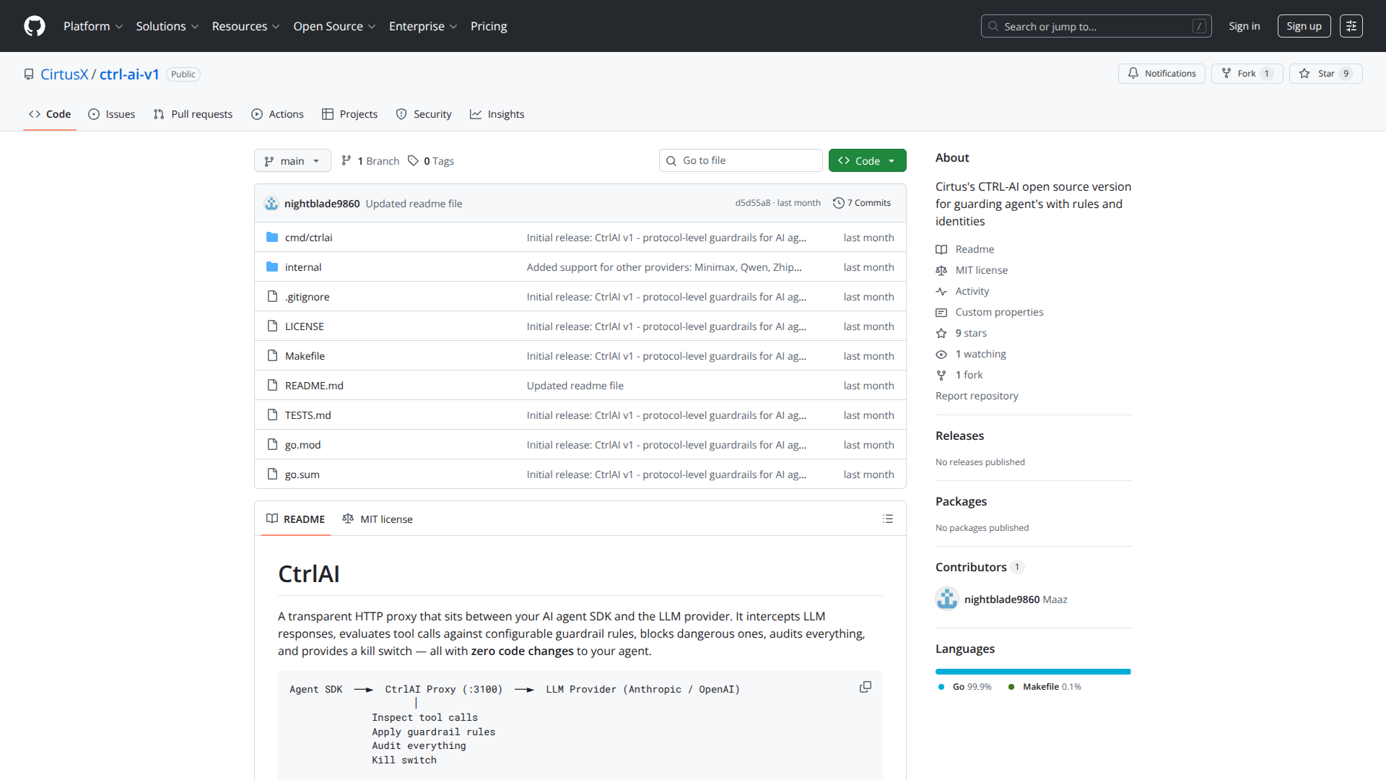
Task: Open the accessibility settings icon in the header
Action: 1351,26
